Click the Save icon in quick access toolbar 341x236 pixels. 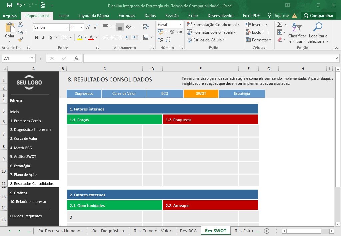[x=10, y=5]
